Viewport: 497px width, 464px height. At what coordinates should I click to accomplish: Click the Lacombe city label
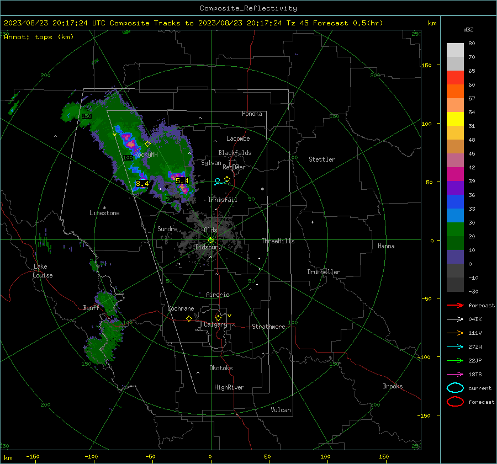[238, 138]
